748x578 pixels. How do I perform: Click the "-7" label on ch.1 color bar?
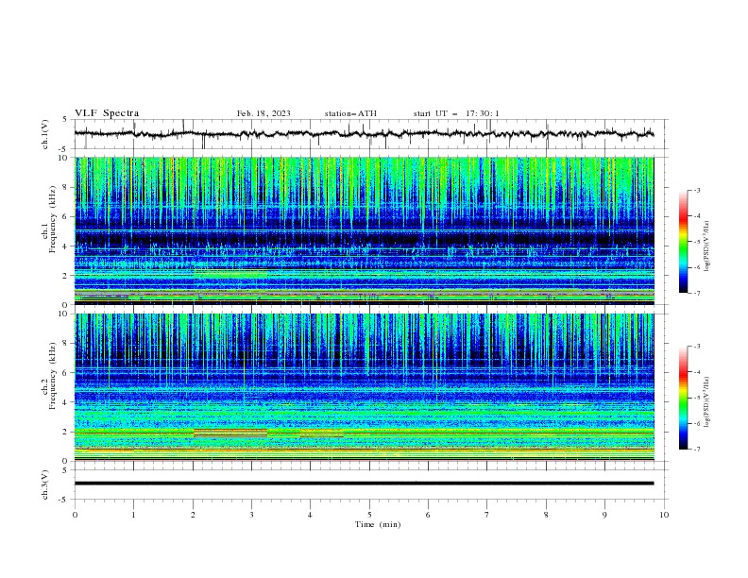(696, 293)
